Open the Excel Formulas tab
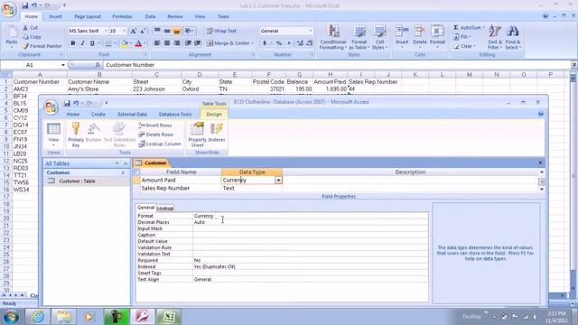 pos(122,16)
